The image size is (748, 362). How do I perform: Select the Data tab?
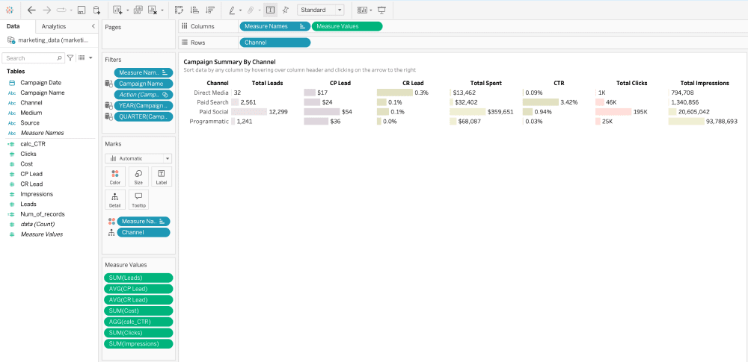tap(13, 26)
